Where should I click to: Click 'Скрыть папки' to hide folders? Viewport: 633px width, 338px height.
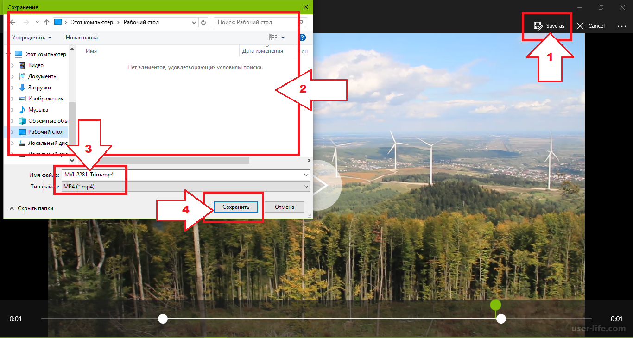[31, 208]
